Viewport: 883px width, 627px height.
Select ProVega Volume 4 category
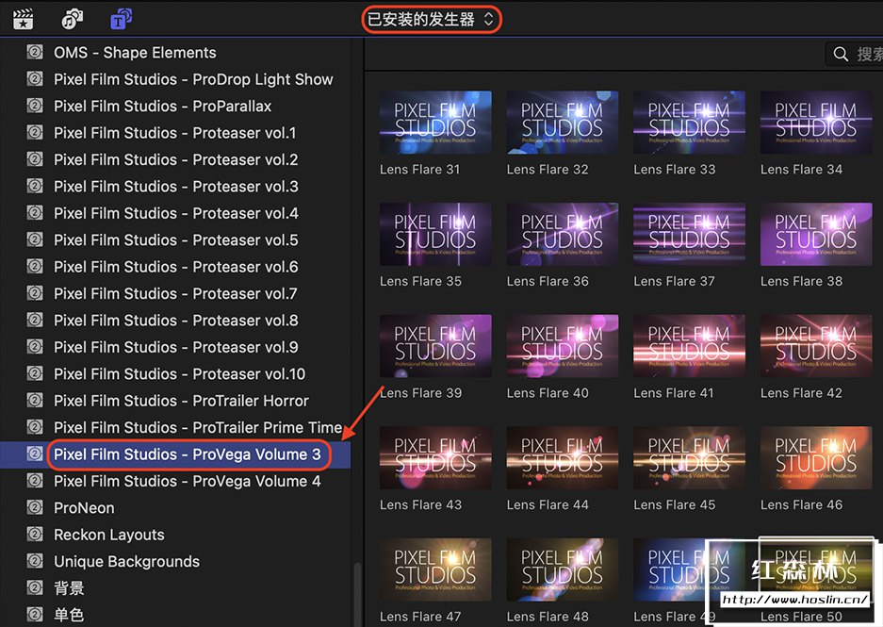(x=175, y=481)
